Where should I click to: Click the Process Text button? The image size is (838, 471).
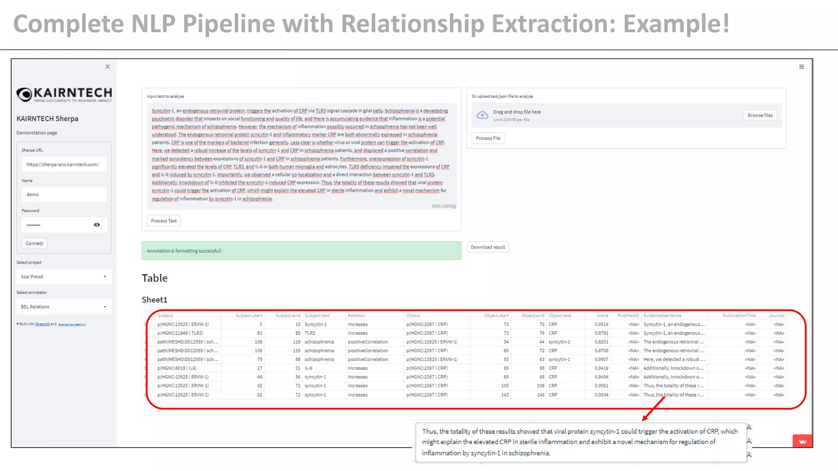(x=164, y=221)
